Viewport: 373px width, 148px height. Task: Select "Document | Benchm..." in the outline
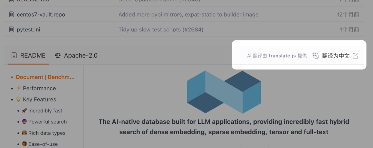45,77
